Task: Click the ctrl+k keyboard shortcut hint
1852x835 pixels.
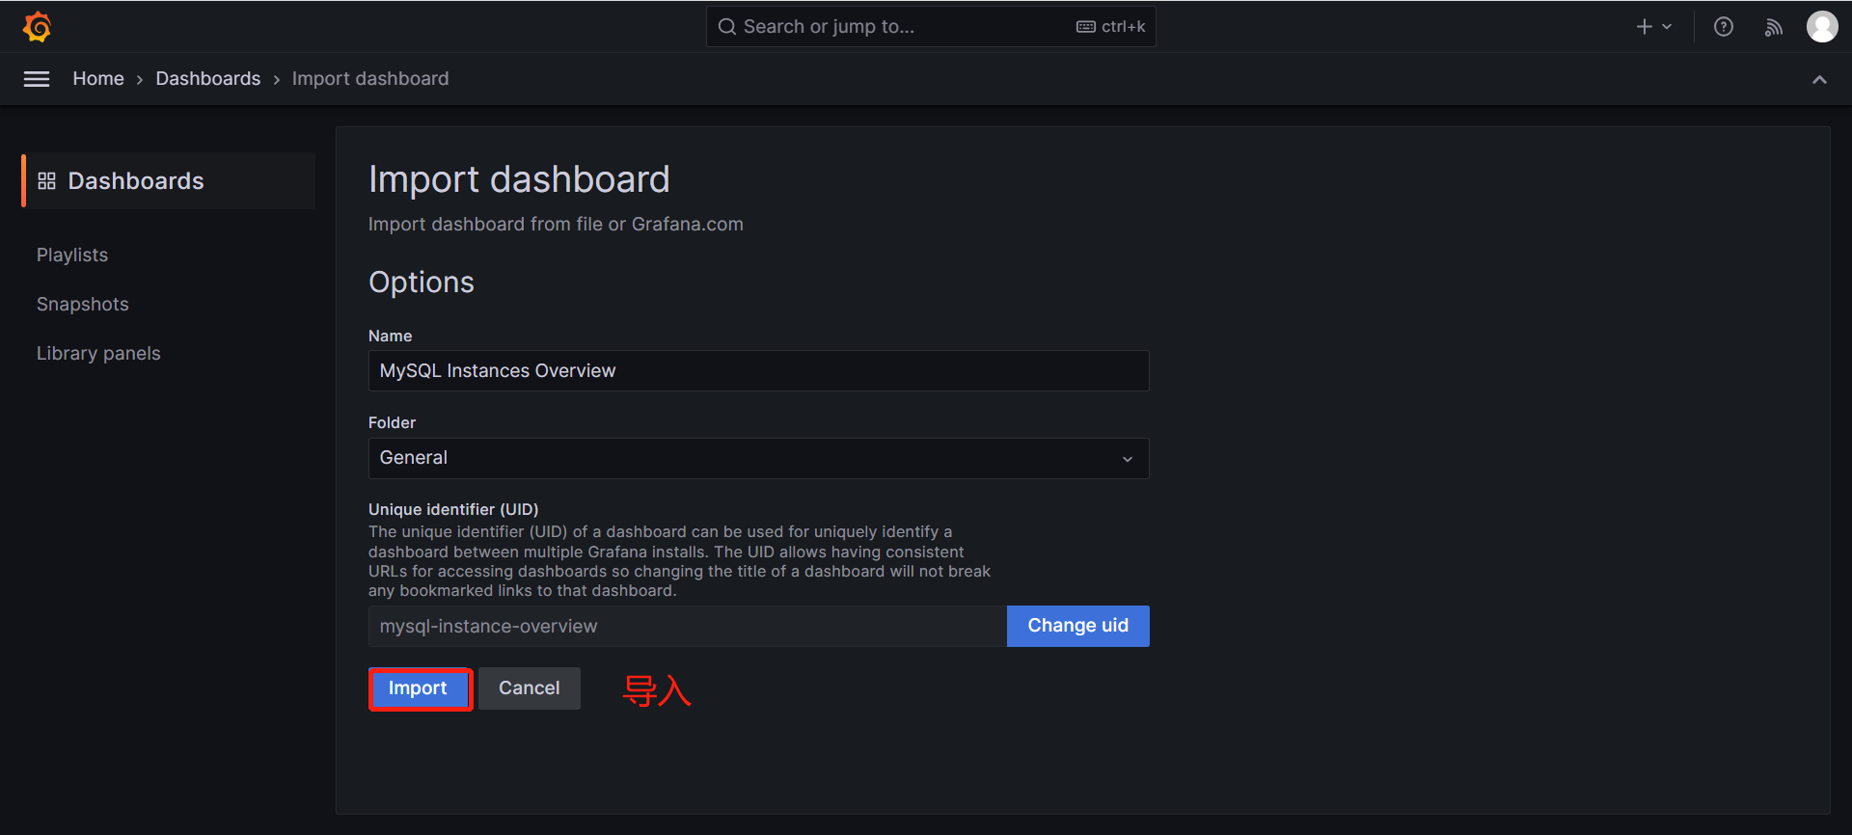Action: tap(1111, 27)
